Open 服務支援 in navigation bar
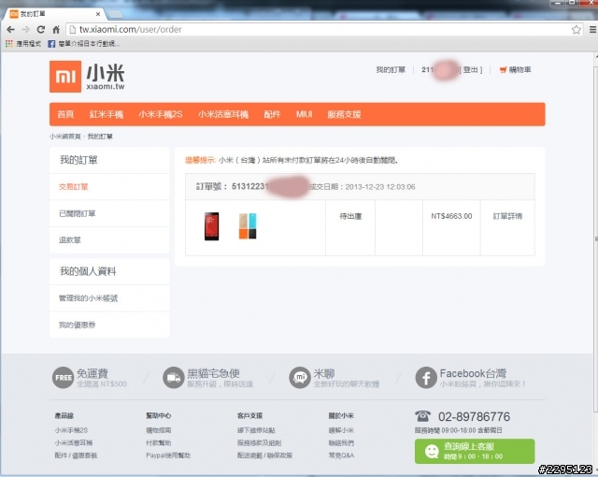598x477 pixels. click(344, 114)
